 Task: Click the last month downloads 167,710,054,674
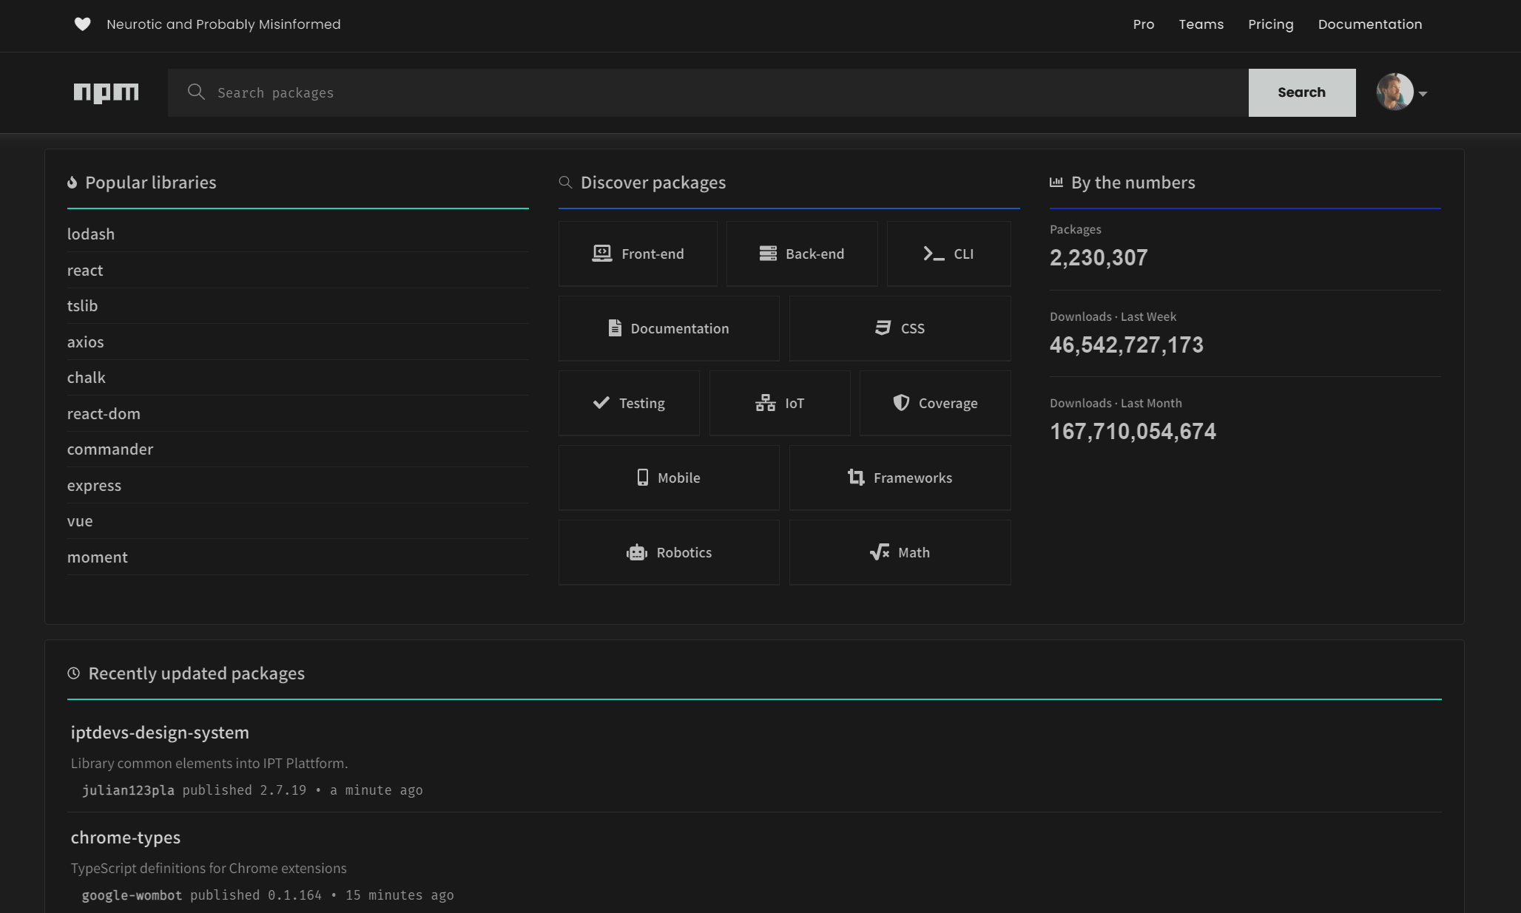click(x=1133, y=431)
